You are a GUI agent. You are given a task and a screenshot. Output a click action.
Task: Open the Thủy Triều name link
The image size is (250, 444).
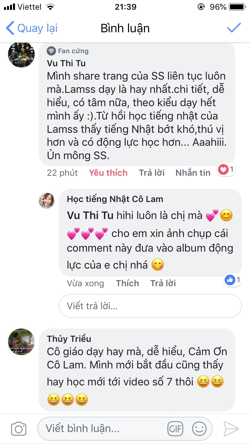(x=69, y=339)
